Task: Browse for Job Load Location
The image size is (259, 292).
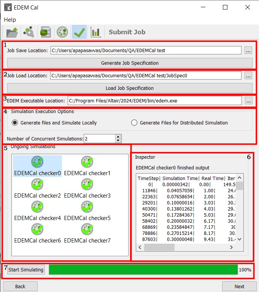Action: (248, 76)
